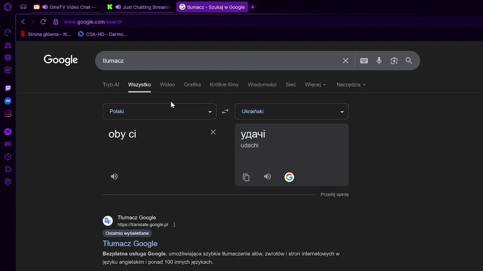Open Instagram in sidebar

(8, 113)
